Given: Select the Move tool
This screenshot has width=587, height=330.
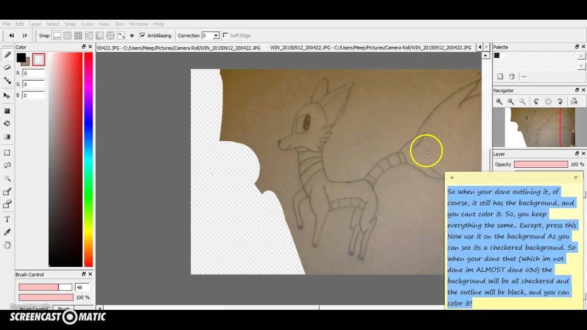Looking at the screenshot, I should click(x=7, y=96).
